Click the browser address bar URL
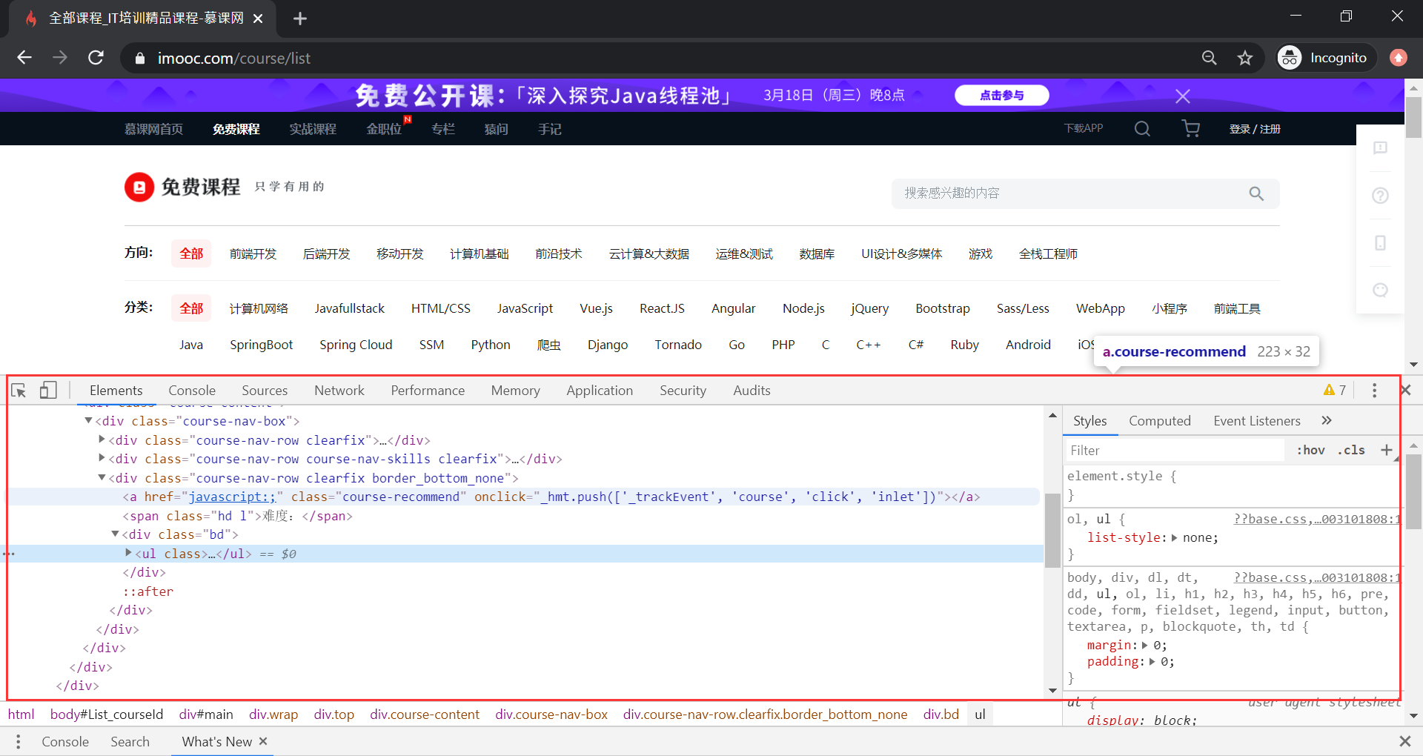The height and width of the screenshot is (756, 1423). 233,58
